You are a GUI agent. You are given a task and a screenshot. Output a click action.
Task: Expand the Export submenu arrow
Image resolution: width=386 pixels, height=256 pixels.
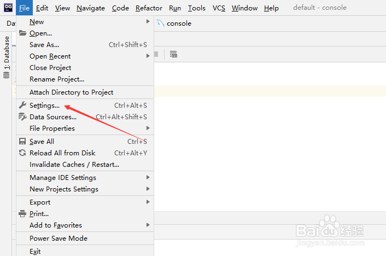coord(148,202)
